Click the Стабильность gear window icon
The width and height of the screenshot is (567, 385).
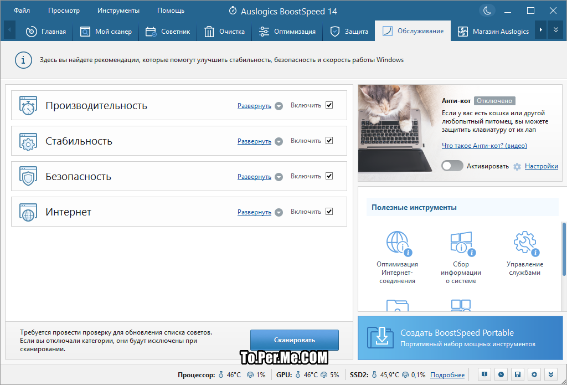[x=28, y=141]
